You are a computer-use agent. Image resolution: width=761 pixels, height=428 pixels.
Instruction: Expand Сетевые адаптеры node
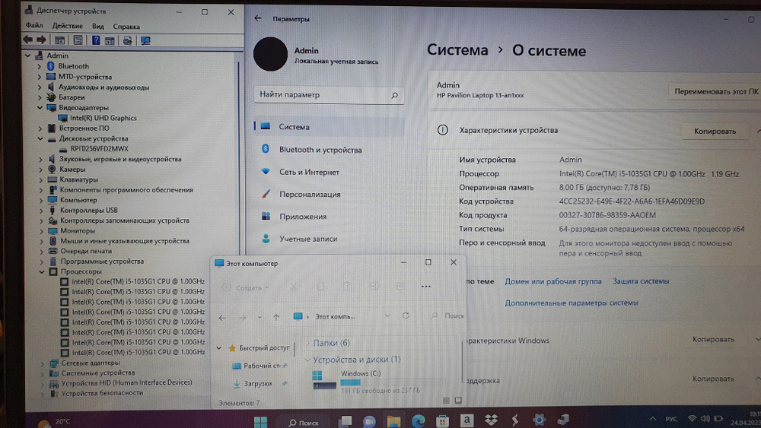[x=42, y=363]
